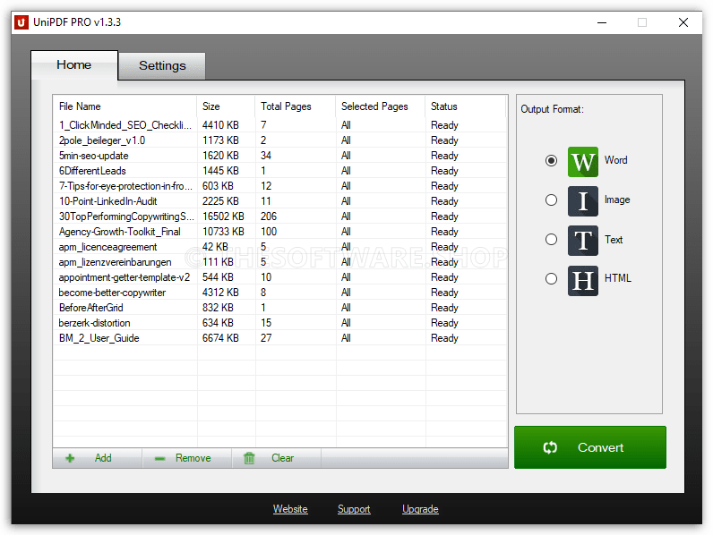Minimize the UniPDF PRO window

point(602,22)
